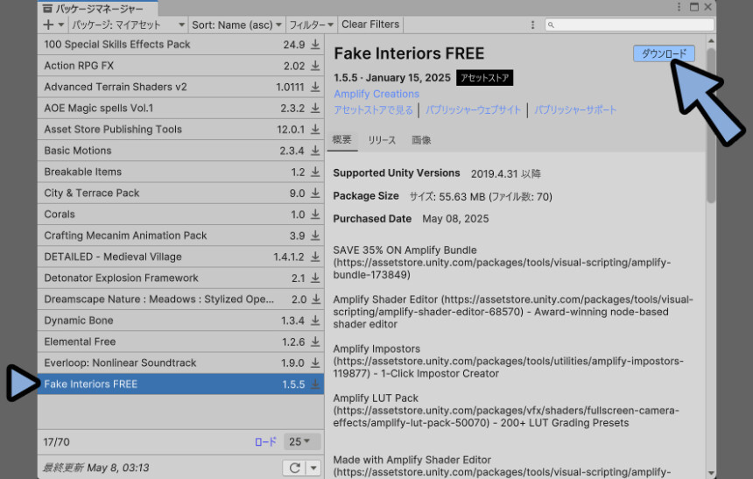Click download icon for Breakable Items
This screenshot has width=753, height=479.
click(315, 172)
